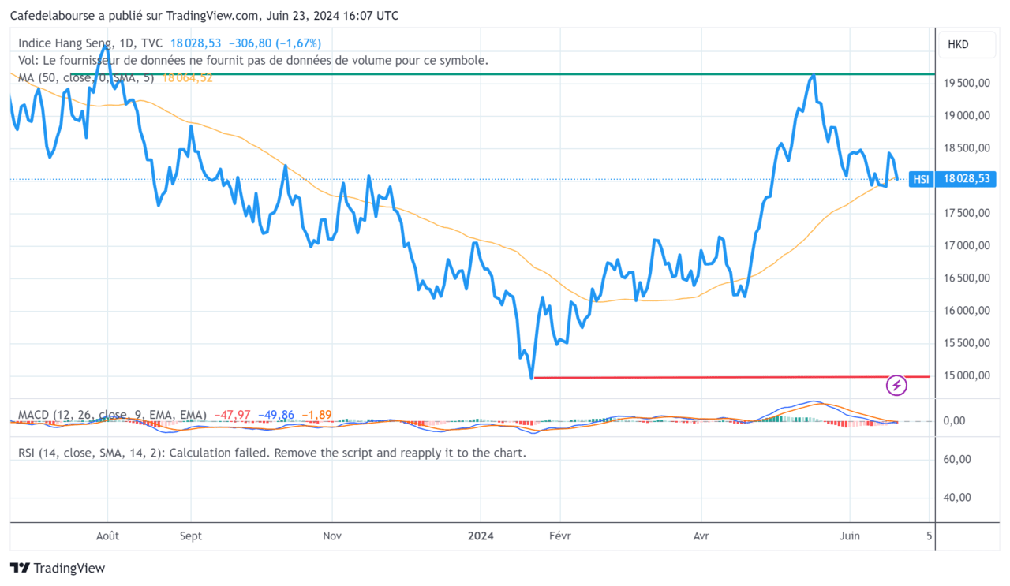The width and height of the screenshot is (1010, 586).
Task: Click the purple lightning bolt icon
Action: pos(897,385)
